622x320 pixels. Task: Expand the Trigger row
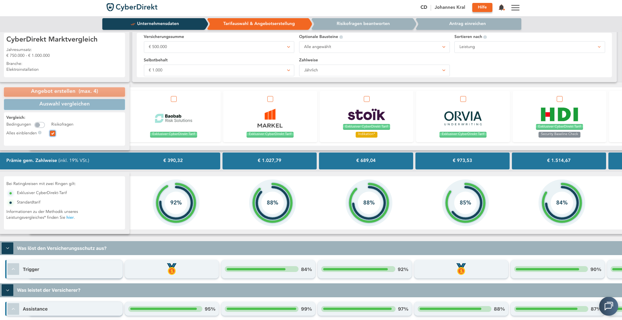pyautogui.click(x=13, y=269)
